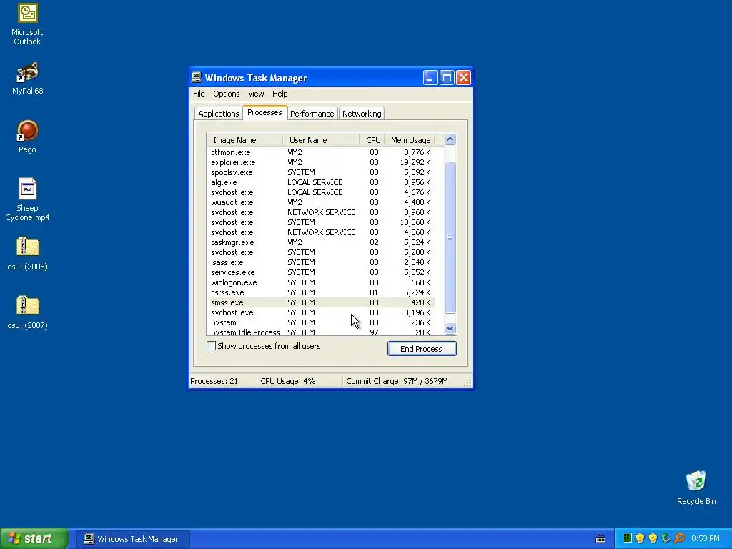Screen dimensions: 732x549
Task: Switch to the Applications tab
Action: coord(219,114)
